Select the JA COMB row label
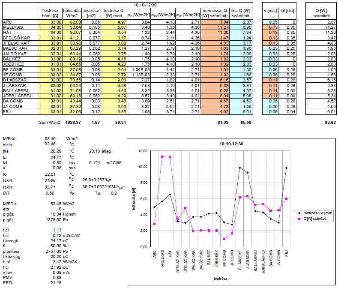This screenshot has width=338, height=288. pos(20,107)
